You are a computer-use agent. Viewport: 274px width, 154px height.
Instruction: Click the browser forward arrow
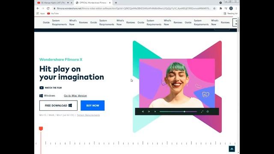coord(43,9)
